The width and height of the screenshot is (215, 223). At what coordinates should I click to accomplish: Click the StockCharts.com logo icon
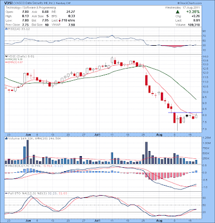(179, 3)
